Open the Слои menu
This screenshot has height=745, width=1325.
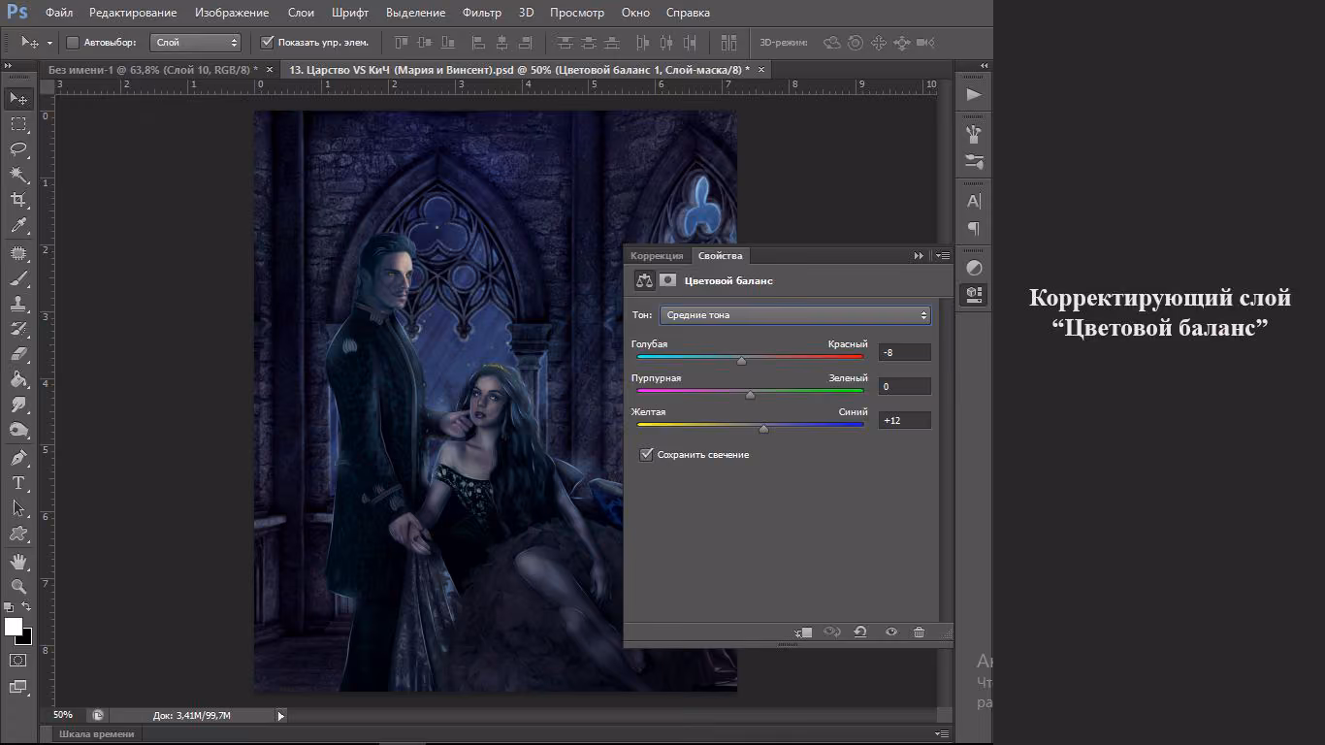click(x=301, y=13)
